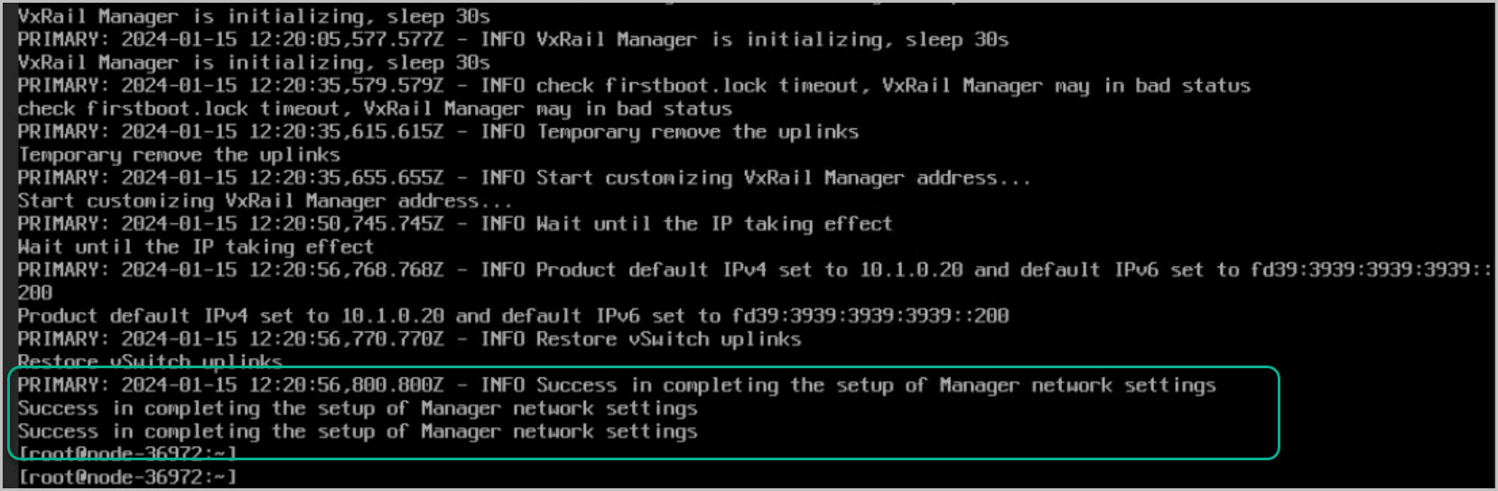Screen dimensions: 1498x491
Task: Click the unprefixed "Wait until the IP taking effect" line
Action: click(x=195, y=246)
